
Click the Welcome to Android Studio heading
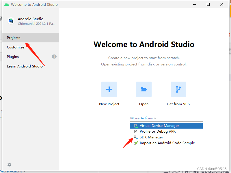tap(144, 44)
